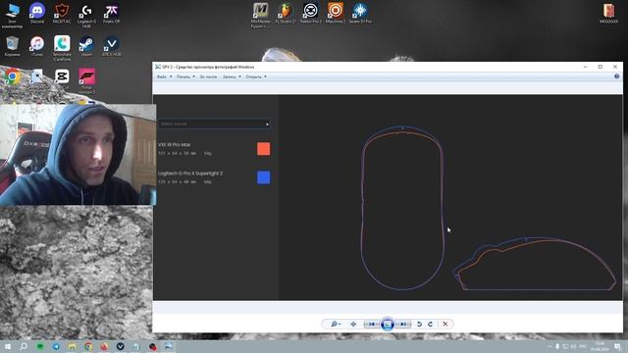Screen dimensions: 628x353
Task: Open the FACEIT AC desktop shortcut
Action: [62, 13]
